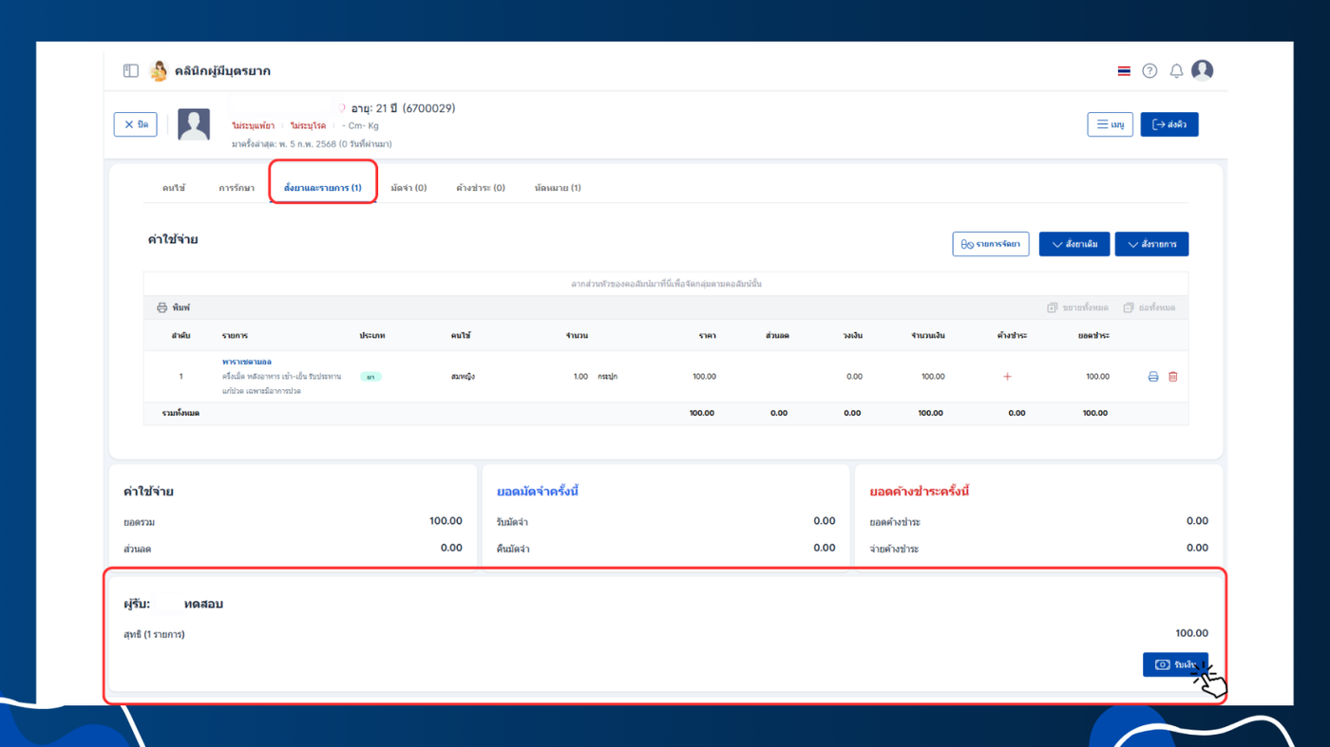The height and width of the screenshot is (747, 1330).
Task: Click the ส่งตัว transfer button
Action: coord(1169,124)
